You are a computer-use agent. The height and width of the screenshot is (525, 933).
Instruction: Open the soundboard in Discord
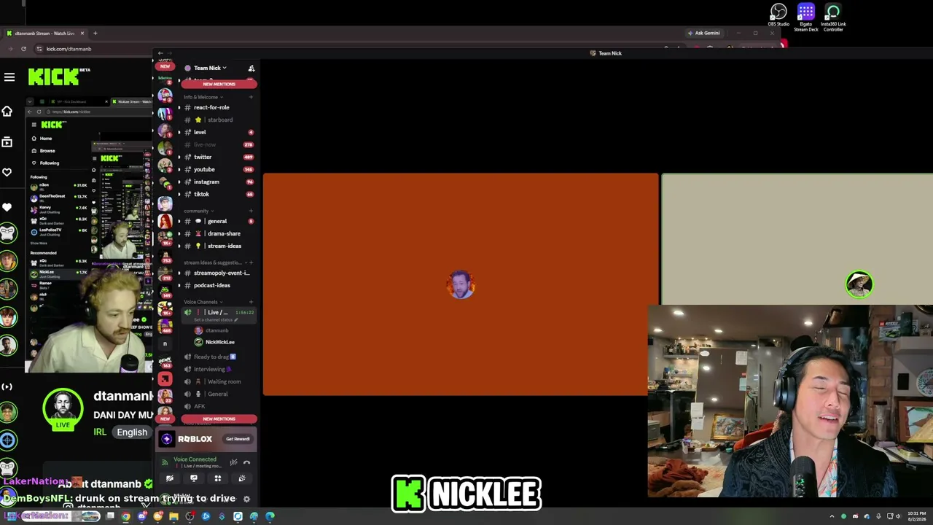pos(242,478)
